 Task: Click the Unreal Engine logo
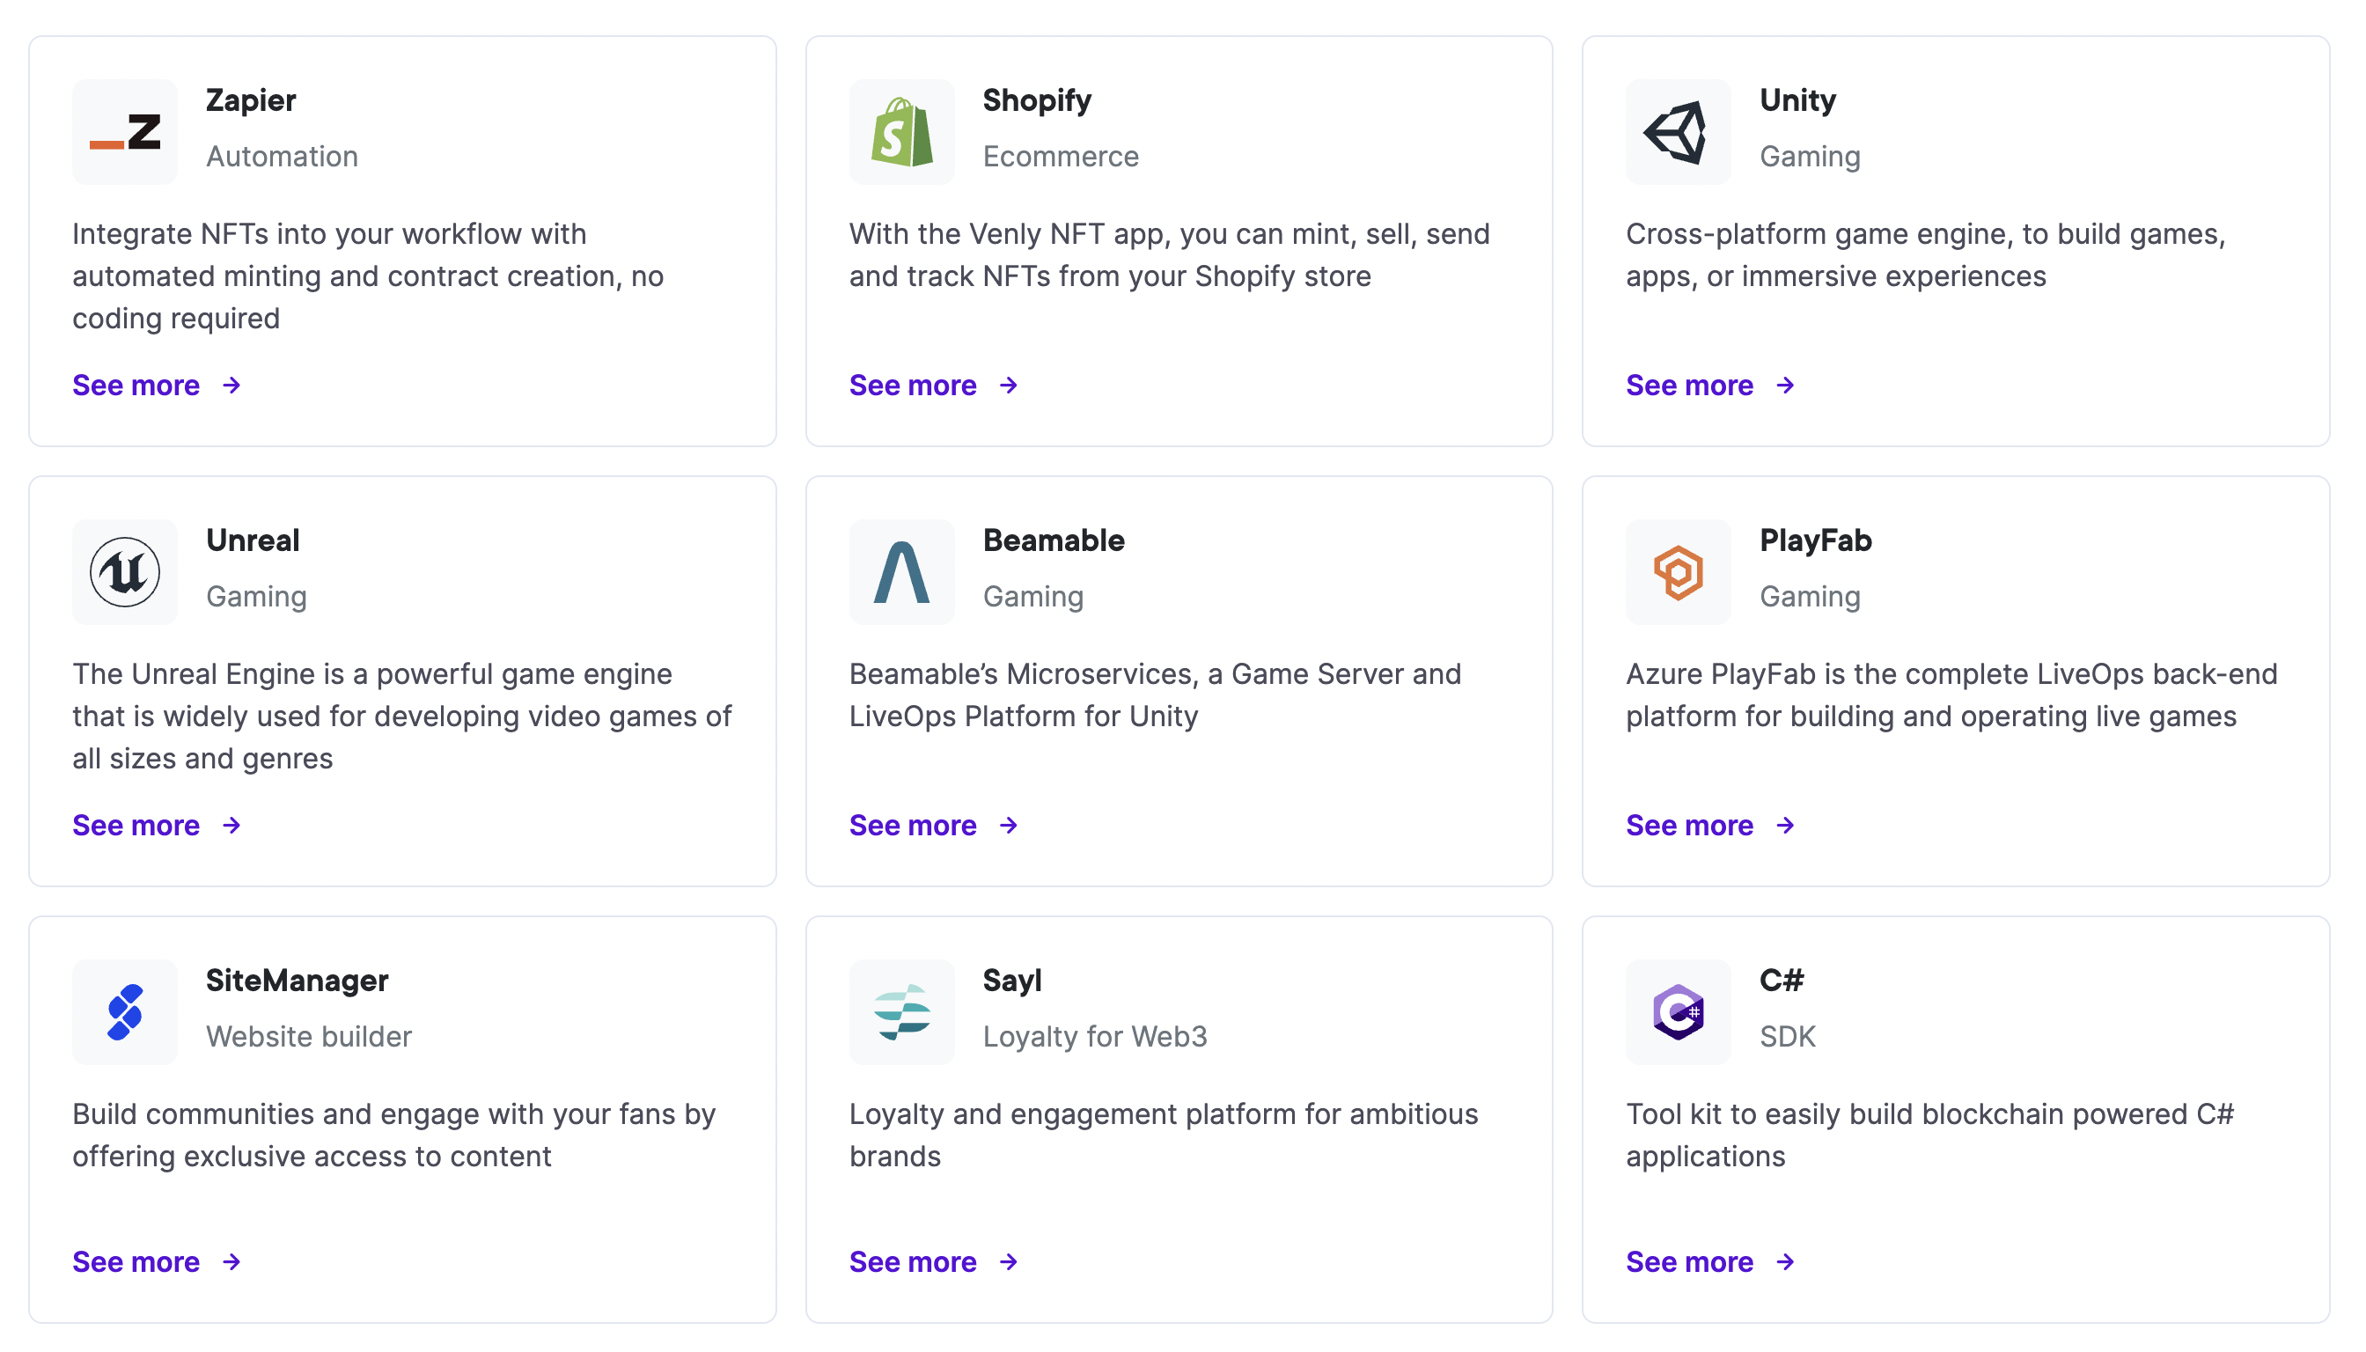click(x=125, y=572)
